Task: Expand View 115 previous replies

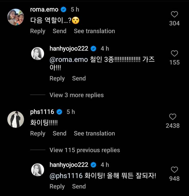Action: (85, 150)
